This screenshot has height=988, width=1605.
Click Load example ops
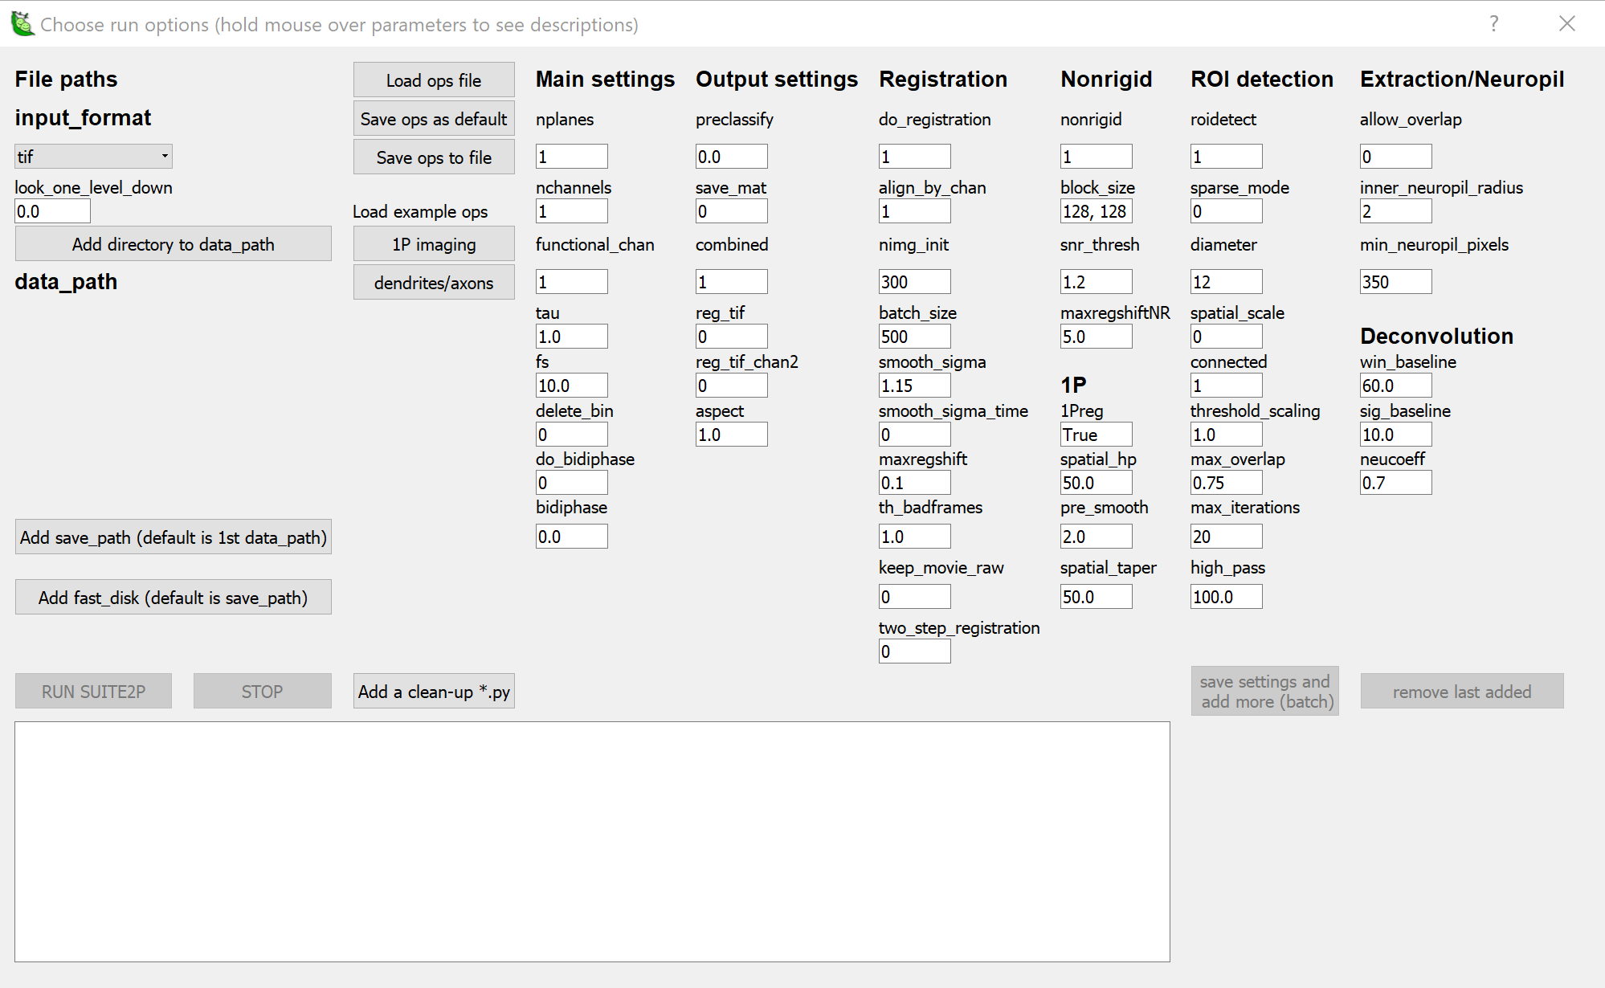420,211
